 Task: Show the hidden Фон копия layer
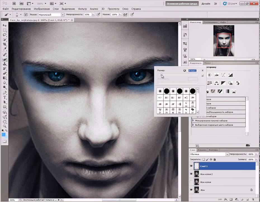point(191,182)
